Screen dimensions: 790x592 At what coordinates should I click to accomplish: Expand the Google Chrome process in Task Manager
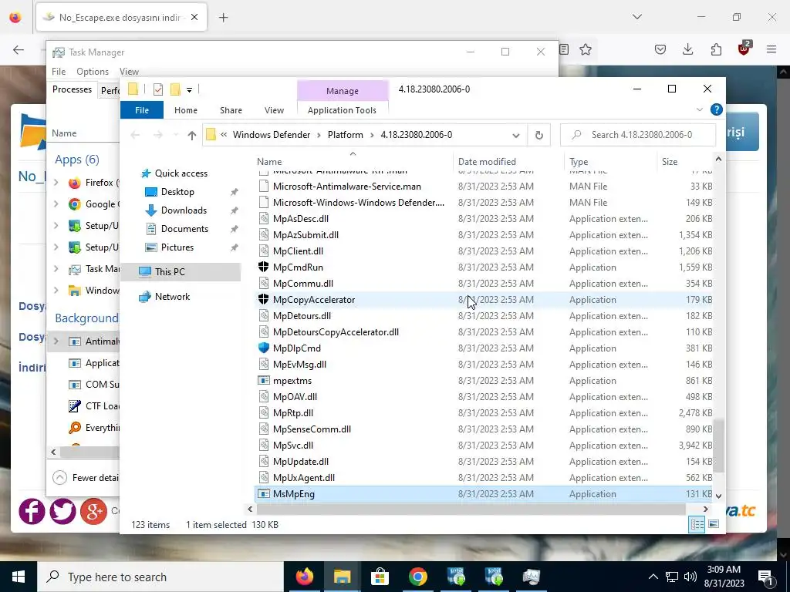56,203
